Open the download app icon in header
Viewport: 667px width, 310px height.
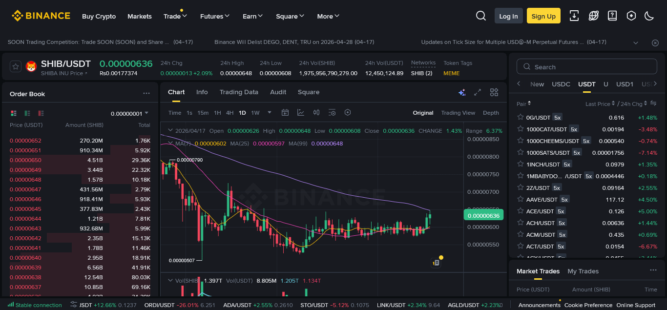(x=575, y=16)
